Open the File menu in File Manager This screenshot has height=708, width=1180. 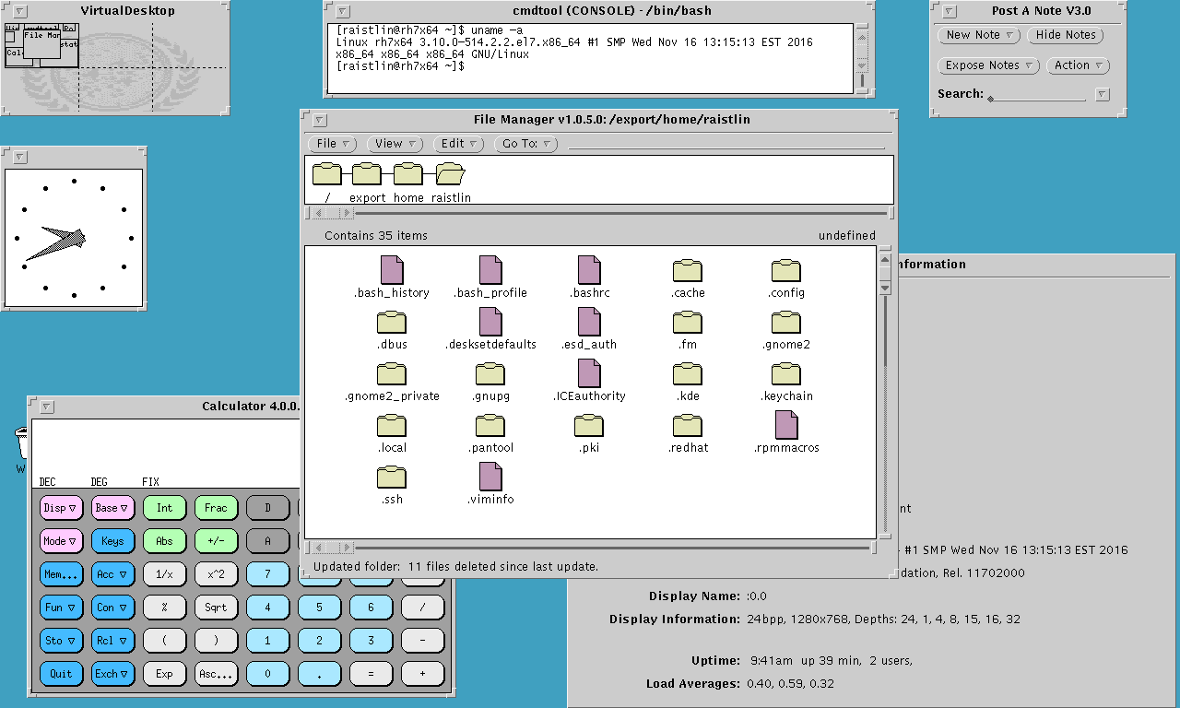point(332,144)
